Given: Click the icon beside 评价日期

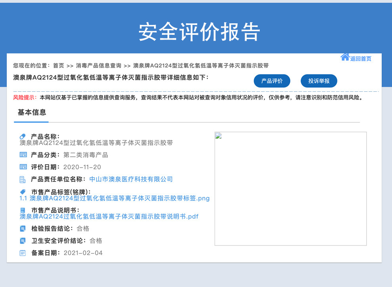Looking at the screenshot, I should pyautogui.click(x=23, y=167).
